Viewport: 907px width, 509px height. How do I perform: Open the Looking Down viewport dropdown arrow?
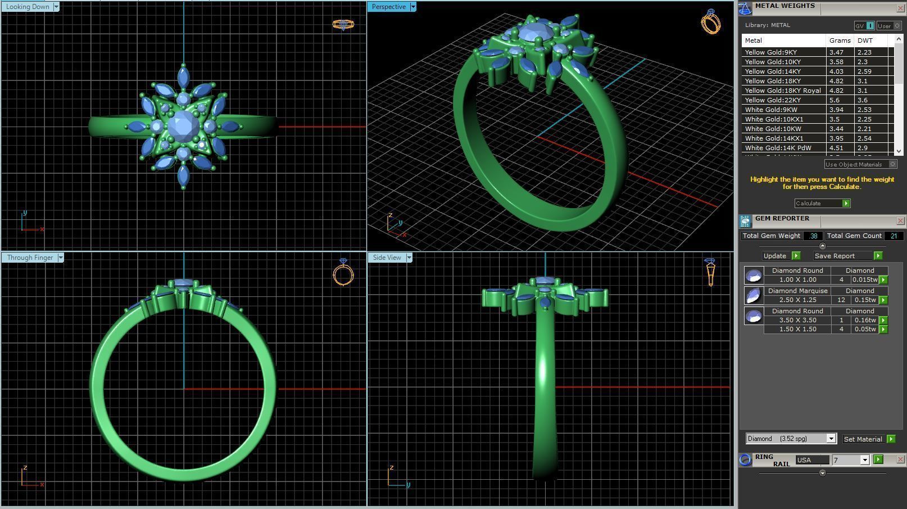pos(56,7)
